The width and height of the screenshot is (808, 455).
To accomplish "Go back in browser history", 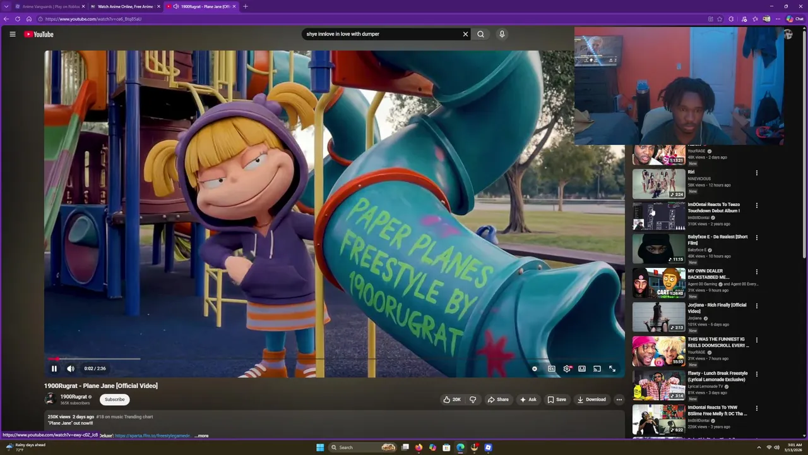I will point(6,19).
